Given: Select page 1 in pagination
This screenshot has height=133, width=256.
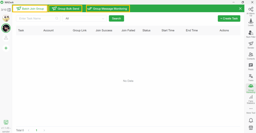Looking at the screenshot, I should [x=36, y=130].
